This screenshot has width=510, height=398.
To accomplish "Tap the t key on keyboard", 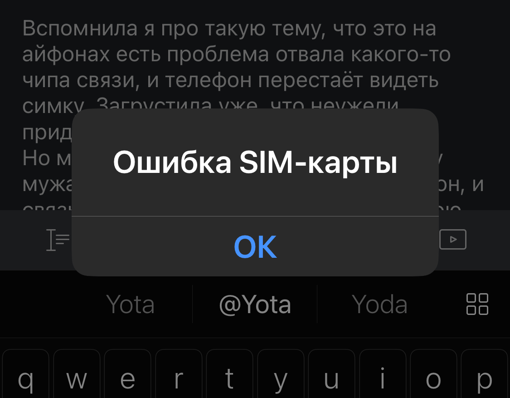I will [x=230, y=374].
